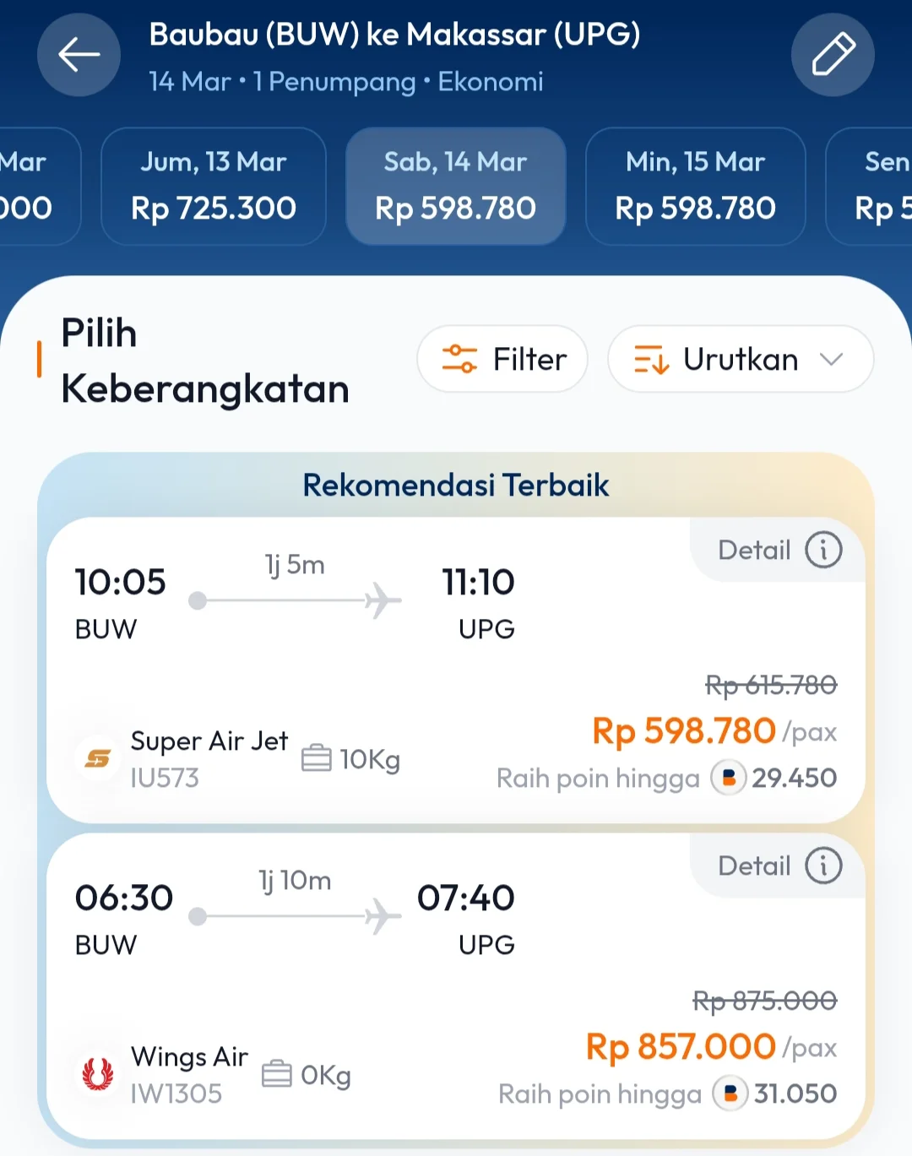Select the Sab, 14 Mar date tab

click(456, 187)
